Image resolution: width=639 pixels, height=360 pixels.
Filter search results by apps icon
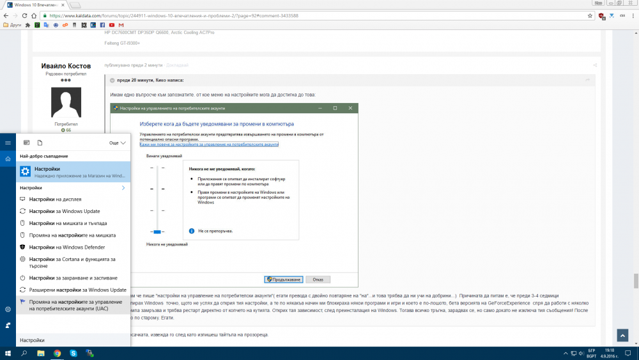coord(26,143)
